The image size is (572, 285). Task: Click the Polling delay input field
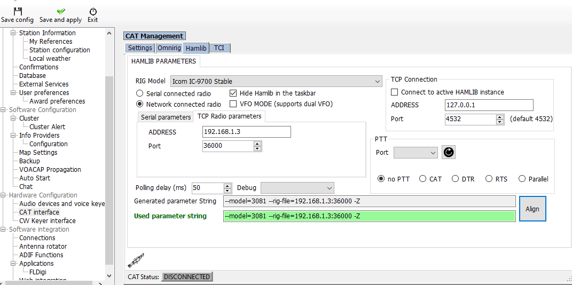tap(208, 188)
